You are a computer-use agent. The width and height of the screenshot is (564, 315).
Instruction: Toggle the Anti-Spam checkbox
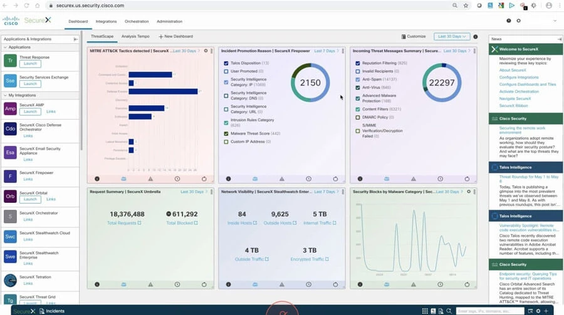click(x=358, y=80)
